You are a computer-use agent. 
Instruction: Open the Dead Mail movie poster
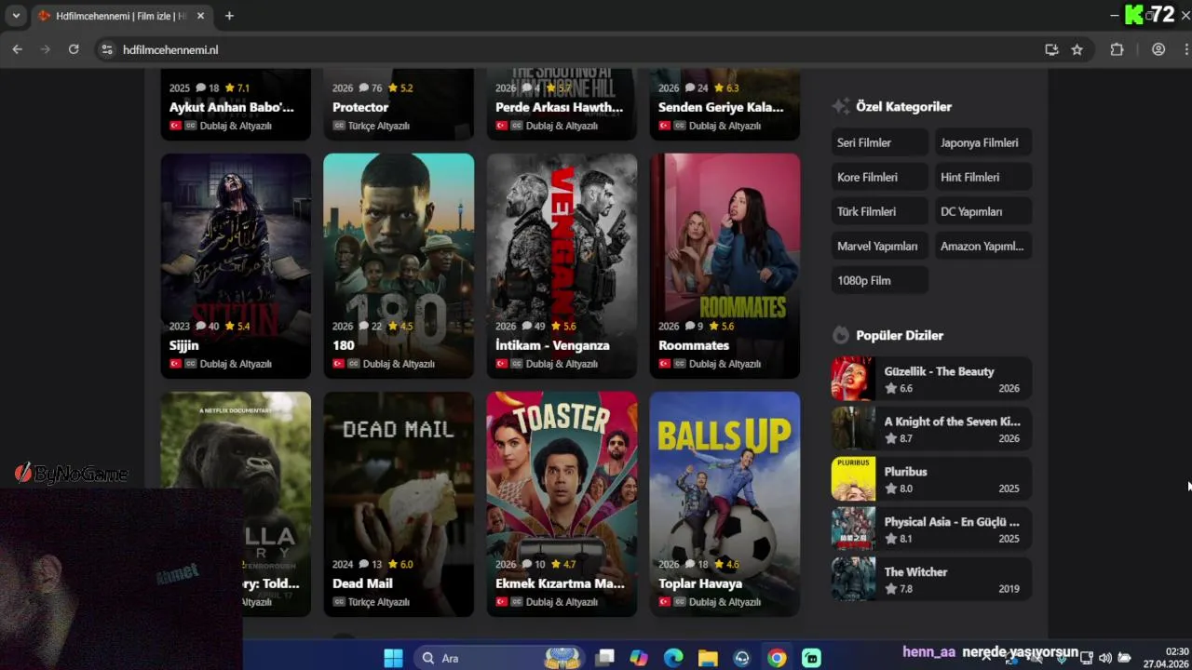pos(399,504)
